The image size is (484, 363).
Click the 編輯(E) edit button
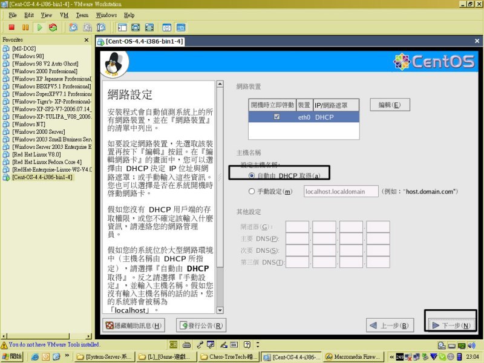click(x=390, y=105)
